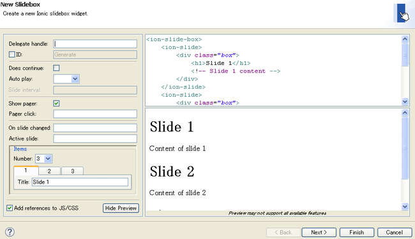The height and width of the screenshot is (239, 415).
Task: Cancel the New Slidebox wizard
Action: point(395,233)
